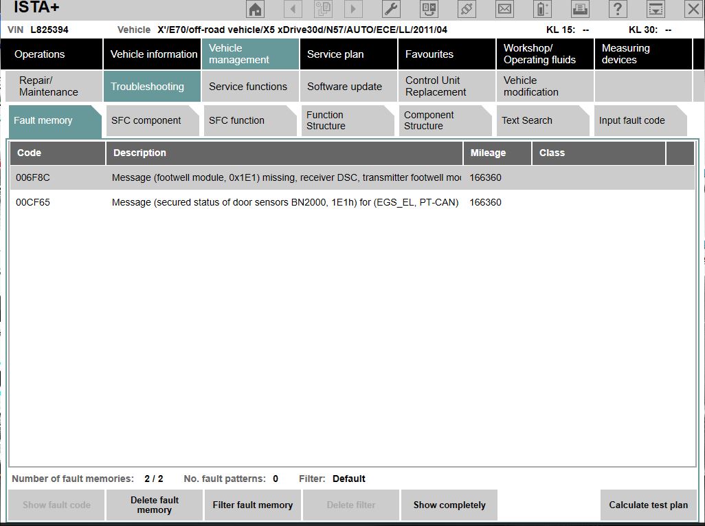Open help with the question mark icon
The width and height of the screenshot is (705, 526).
618,9
